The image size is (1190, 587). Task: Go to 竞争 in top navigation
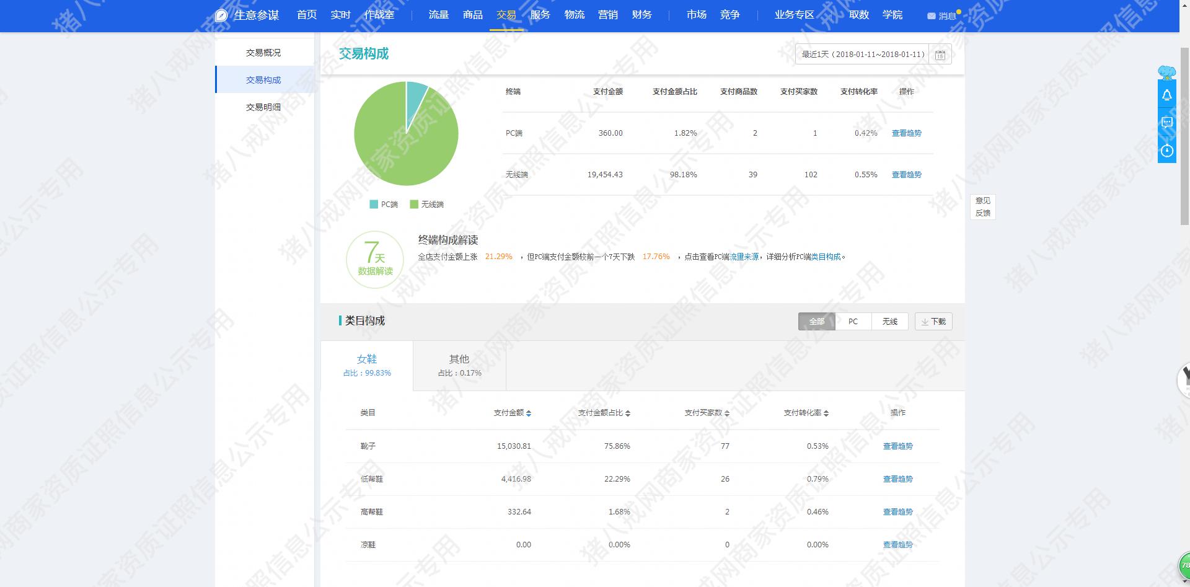pos(730,15)
